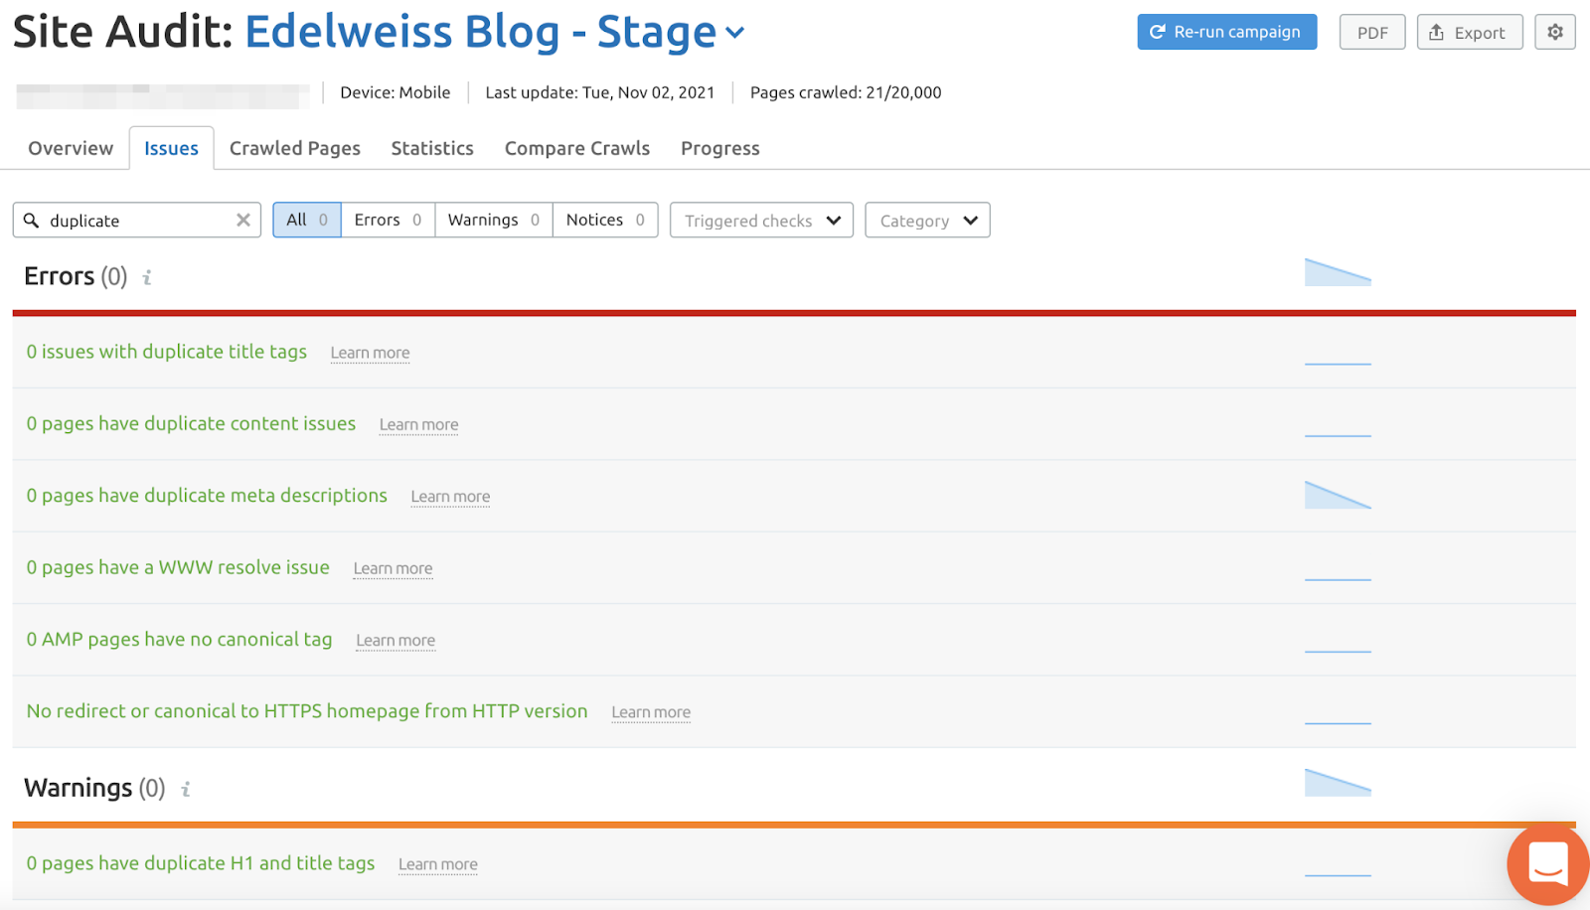Select the Errors filter toggle
Viewport: 1590px width, 910px height.
click(388, 221)
